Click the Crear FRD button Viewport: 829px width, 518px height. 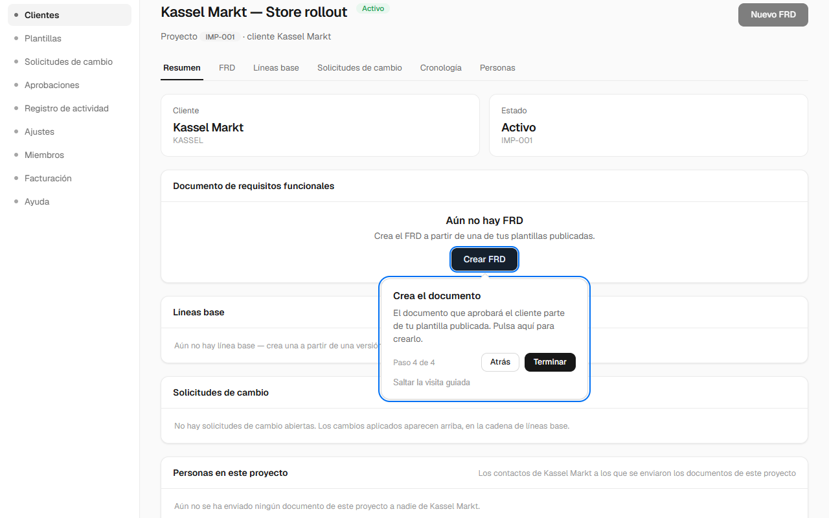click(x=484, y=259)
